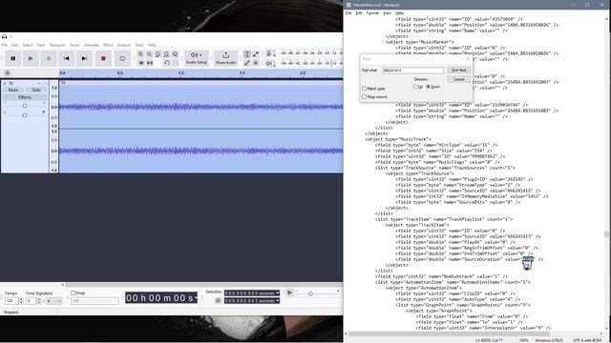Open selection start format dropdown

coord(278,293)
